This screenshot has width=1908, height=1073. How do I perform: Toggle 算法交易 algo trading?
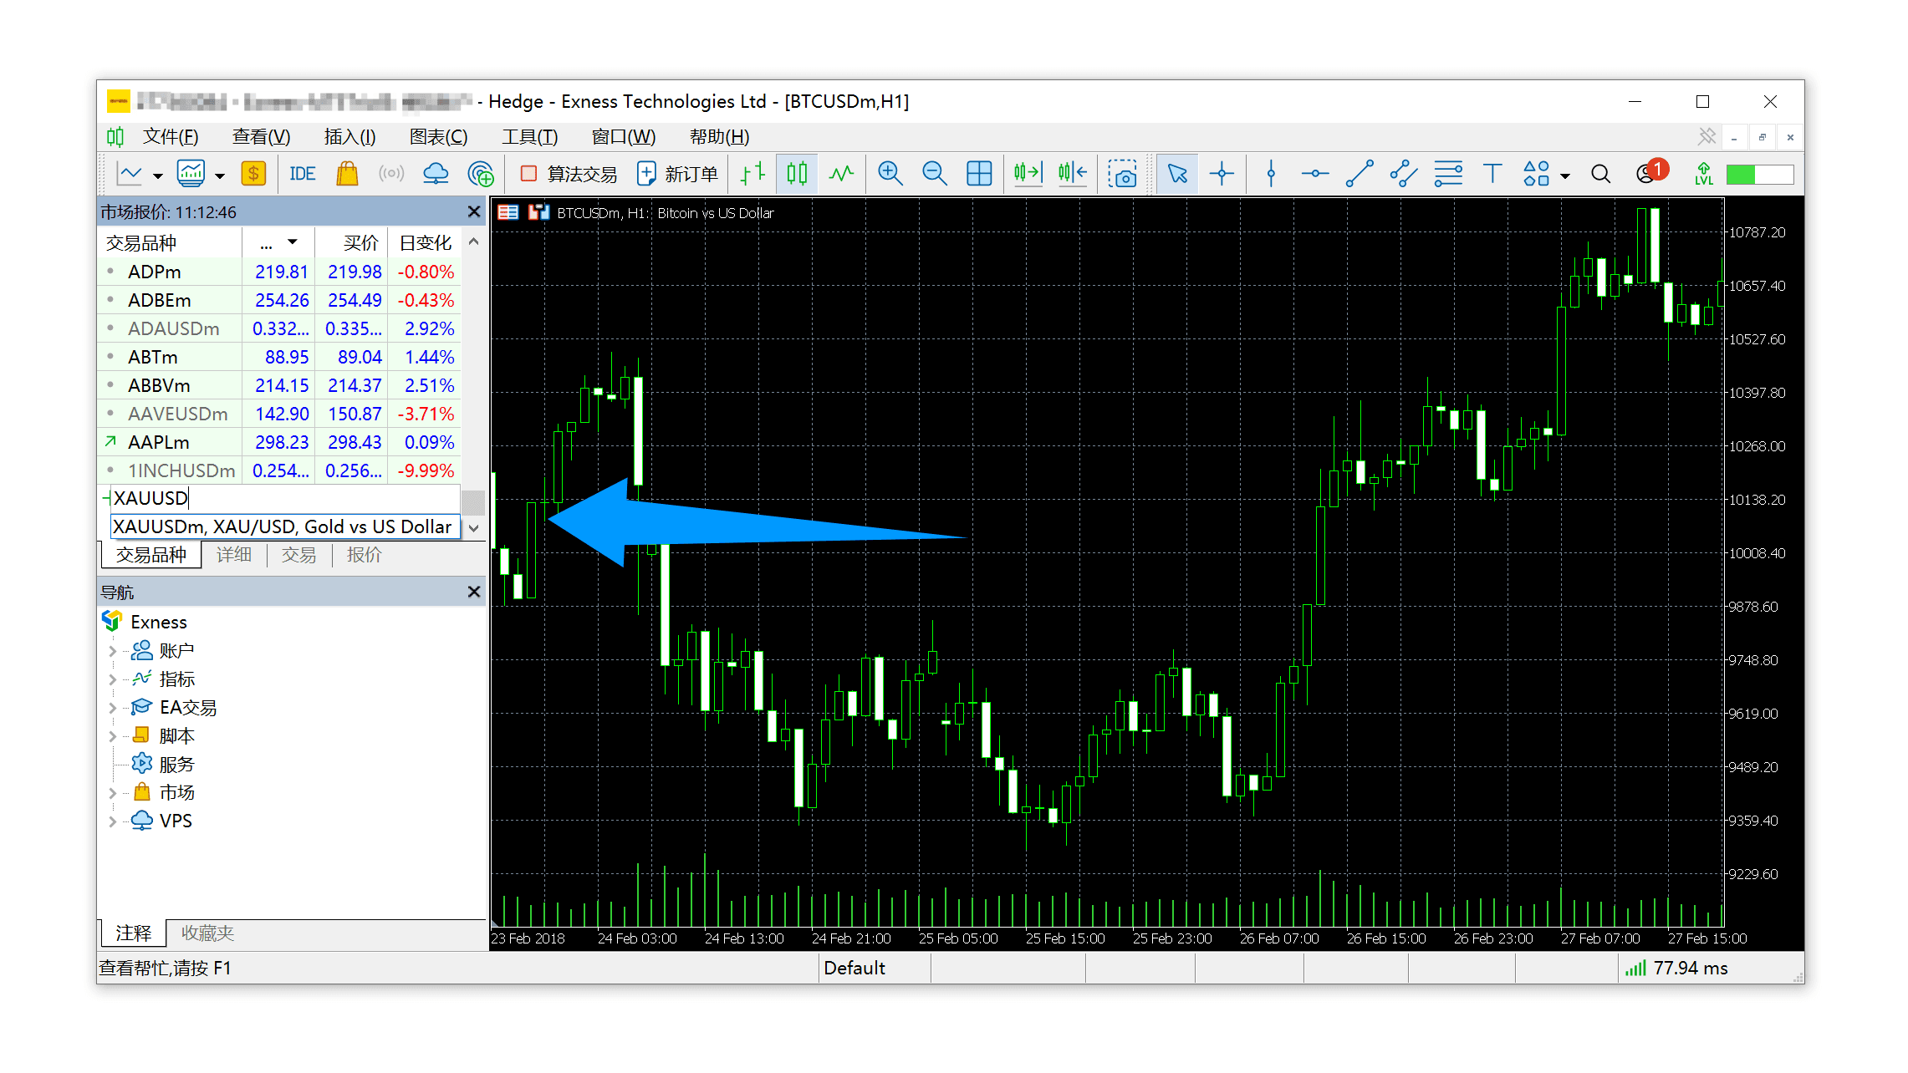click(569, 174)
